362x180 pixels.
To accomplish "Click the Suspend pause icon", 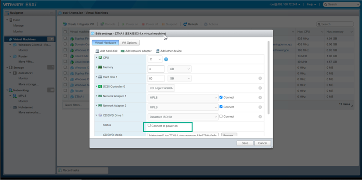I will (x=163, y=24).
